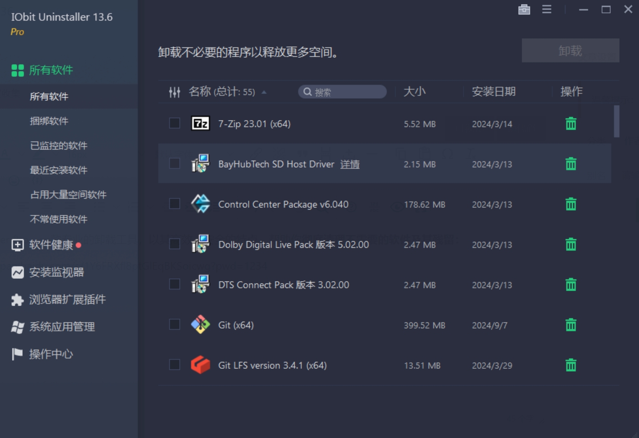This screenshot has height=438, width=639.
Task: Click the trash icon for 7-Zip 23.01
Action: point(571,123)
